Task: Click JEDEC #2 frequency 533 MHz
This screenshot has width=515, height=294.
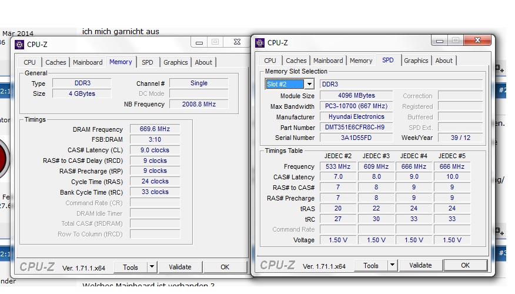Action: point(338,166)
